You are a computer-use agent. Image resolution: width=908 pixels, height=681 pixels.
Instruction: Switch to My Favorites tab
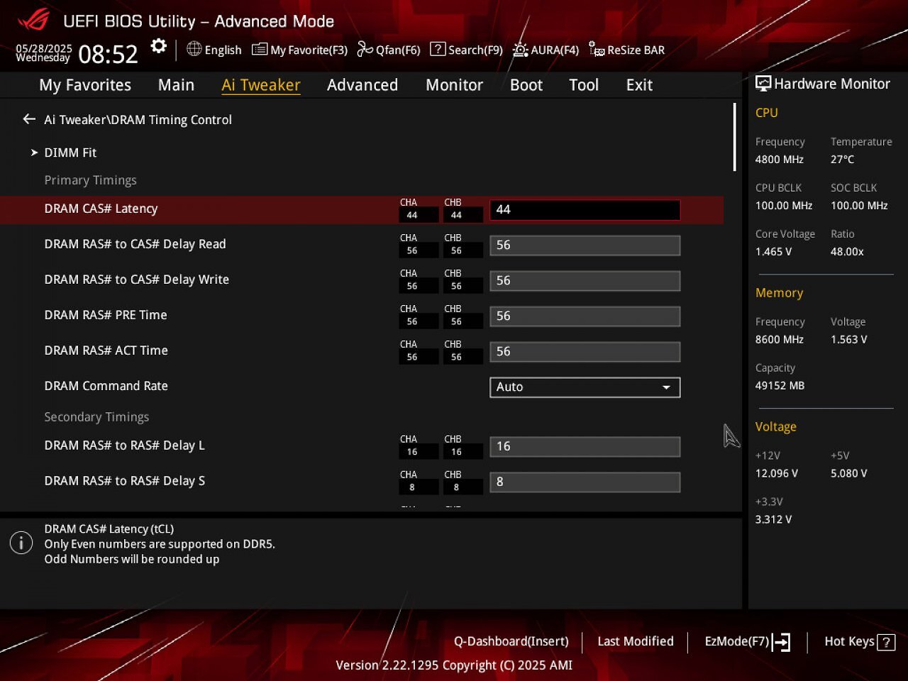(x=85, y=85)
